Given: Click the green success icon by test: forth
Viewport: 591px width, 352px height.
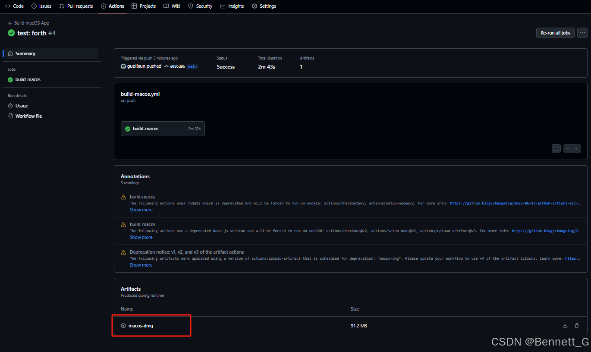Looking at the screenshot, I should pos(11,33).
